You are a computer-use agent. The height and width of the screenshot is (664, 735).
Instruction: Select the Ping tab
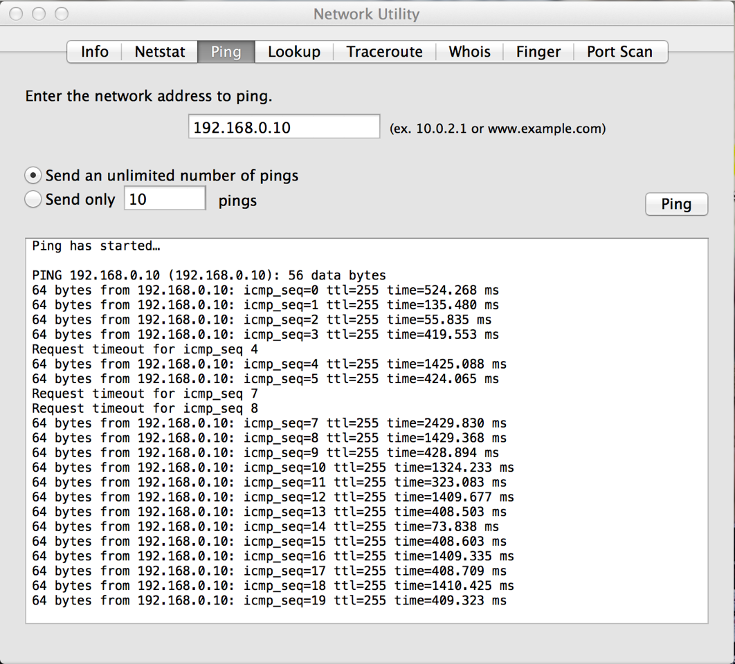pos(226,52)
